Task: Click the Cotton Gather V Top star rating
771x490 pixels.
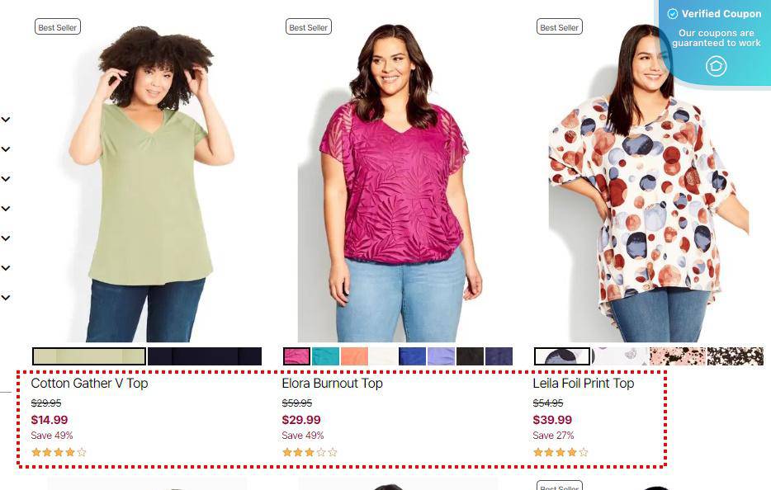Action: 59,452
